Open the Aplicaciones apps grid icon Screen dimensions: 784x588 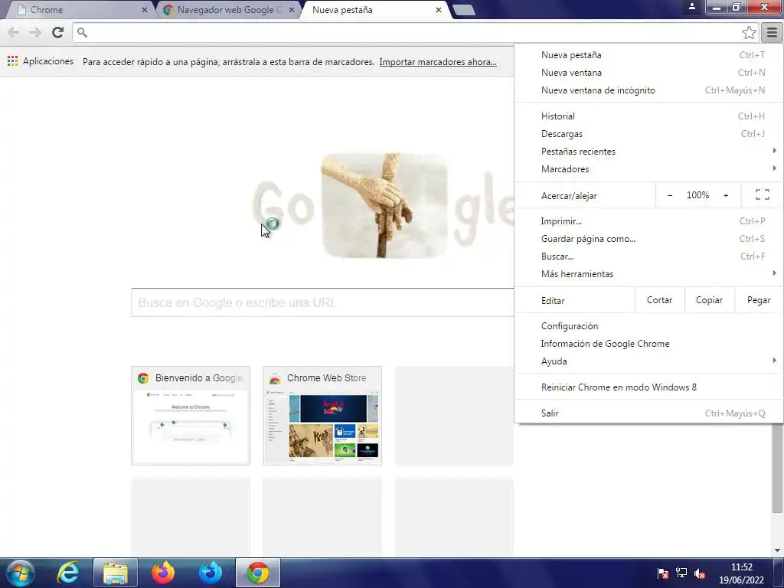pos(12,61)
